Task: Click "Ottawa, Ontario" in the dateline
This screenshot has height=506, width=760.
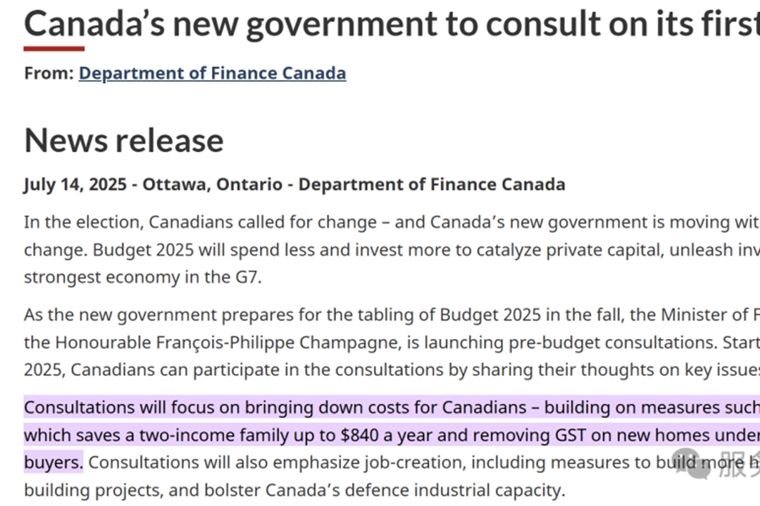Action: click(x=212, y=185)
